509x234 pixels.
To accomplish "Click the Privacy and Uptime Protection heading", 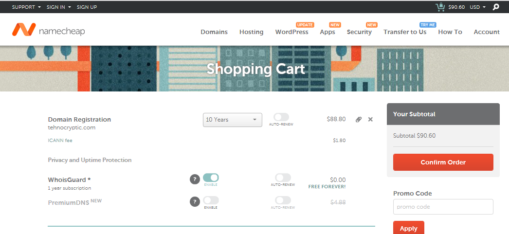I will point(90,160).
